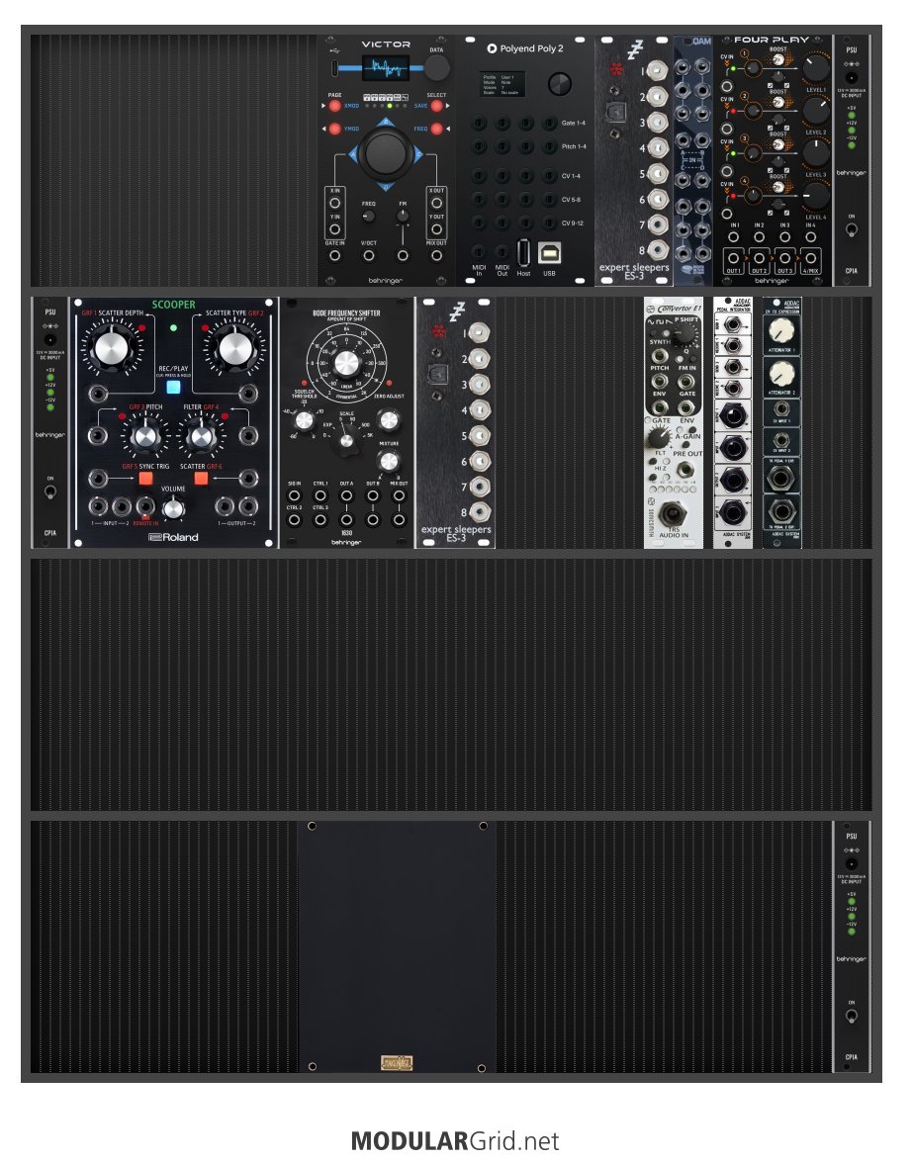Turn the Convertor E1 P SHIFT knob
Viewport: 912px width, 1162px height.
(685, 335)
